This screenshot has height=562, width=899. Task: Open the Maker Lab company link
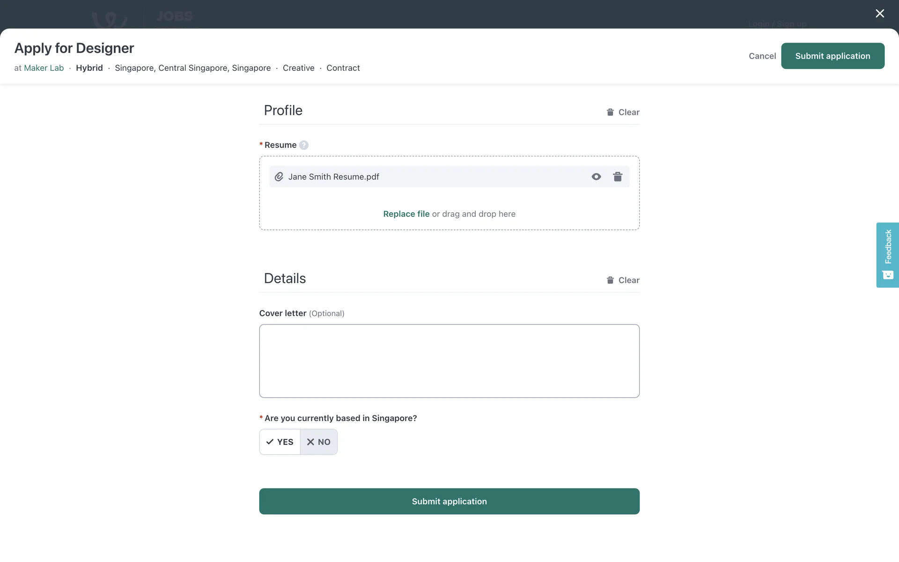click(x=44, y=68)
